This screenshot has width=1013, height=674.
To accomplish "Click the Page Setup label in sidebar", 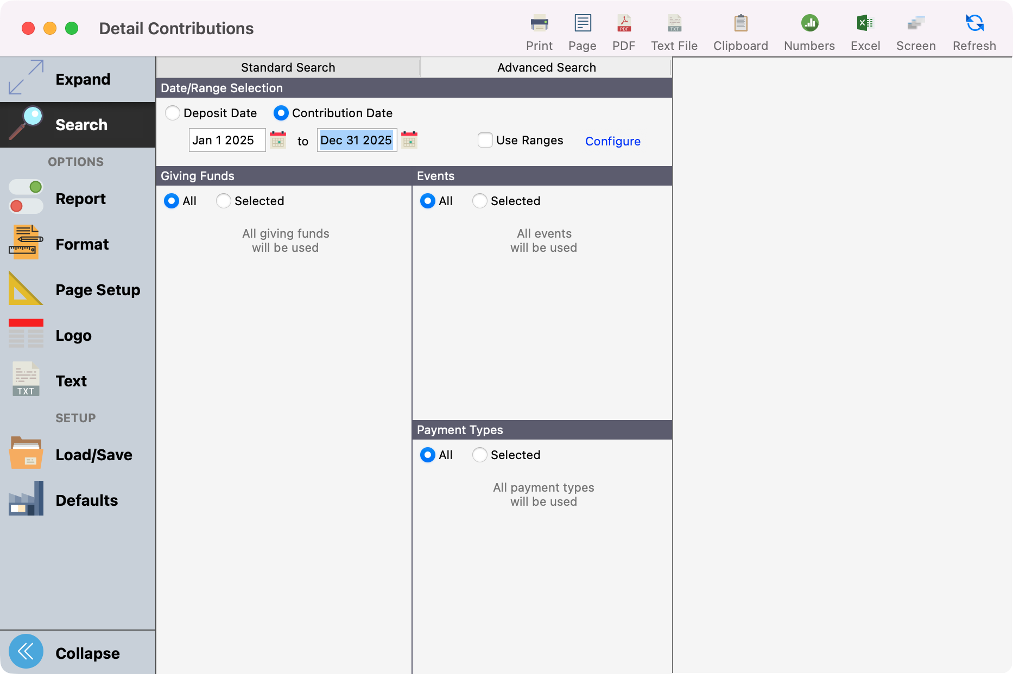I will pyautogui.click(x=98, y=290).
